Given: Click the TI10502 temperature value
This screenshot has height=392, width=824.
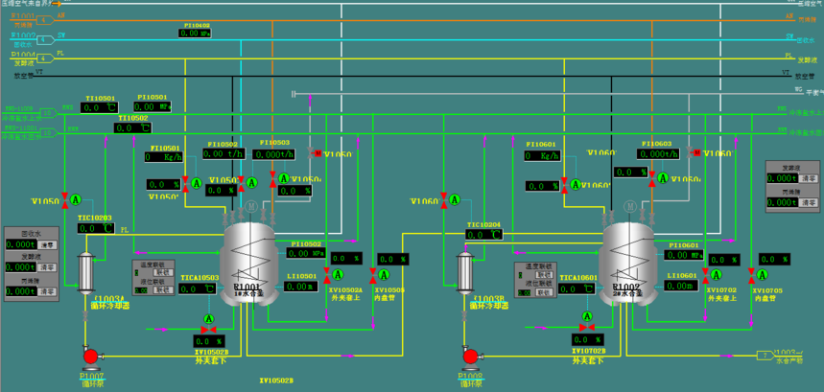Looking at the screenshot, I should pos(132,127).
